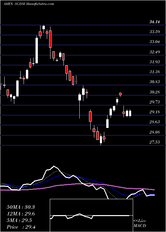Click the 50MA : 30.3 readout
The width and height of the screenshot is (166, 232).
21,207
